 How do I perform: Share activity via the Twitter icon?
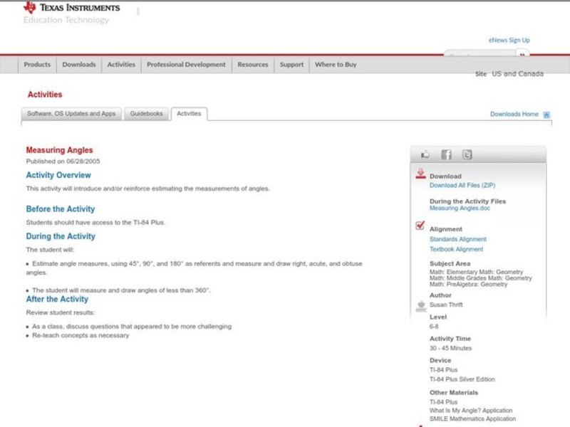[467, 154]
